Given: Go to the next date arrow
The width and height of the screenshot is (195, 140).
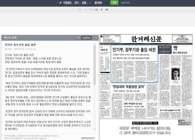Looking at the screenshot, I should [x=90, y=3].
